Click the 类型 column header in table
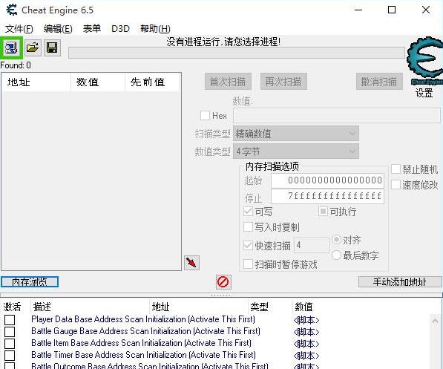443x369 pixels. coord(260,307)
